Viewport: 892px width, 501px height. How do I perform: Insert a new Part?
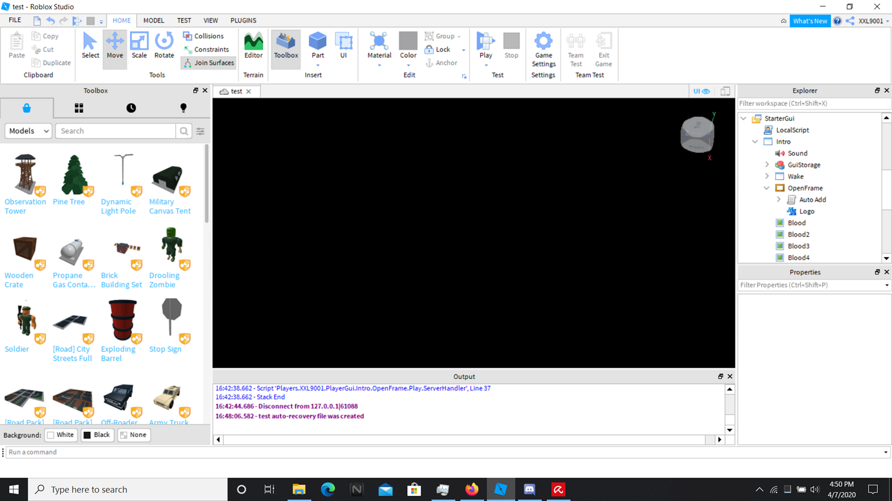[317, 44]
